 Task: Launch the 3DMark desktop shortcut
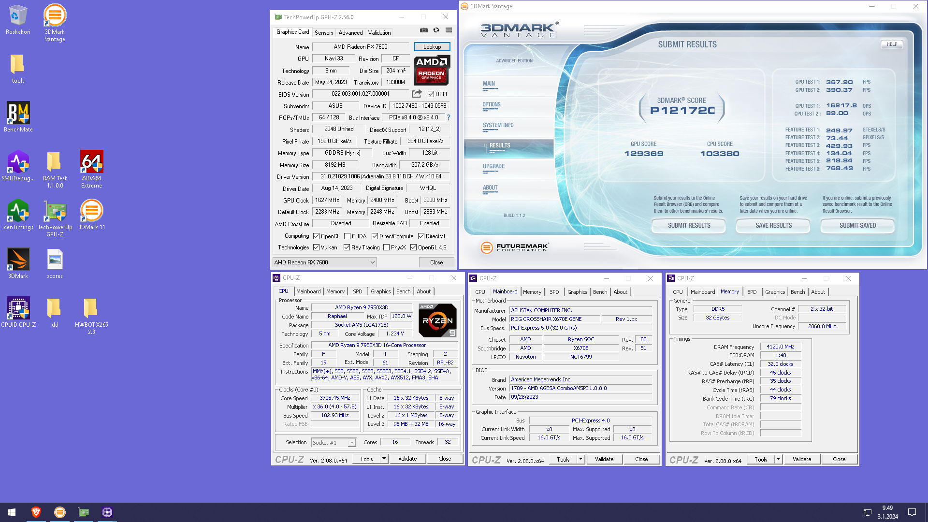click(18, 263)
